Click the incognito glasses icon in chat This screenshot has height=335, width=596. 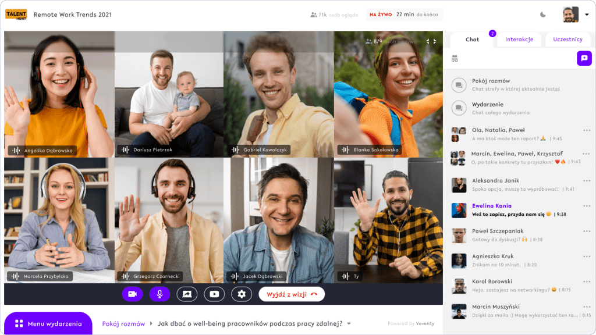pos(455,59)
